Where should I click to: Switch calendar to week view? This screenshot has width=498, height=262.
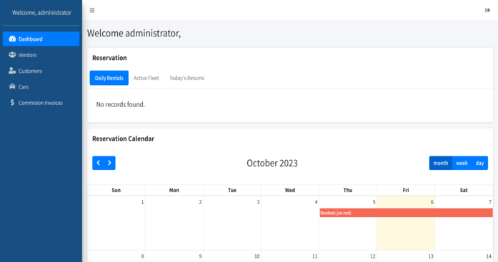point(462,163)
